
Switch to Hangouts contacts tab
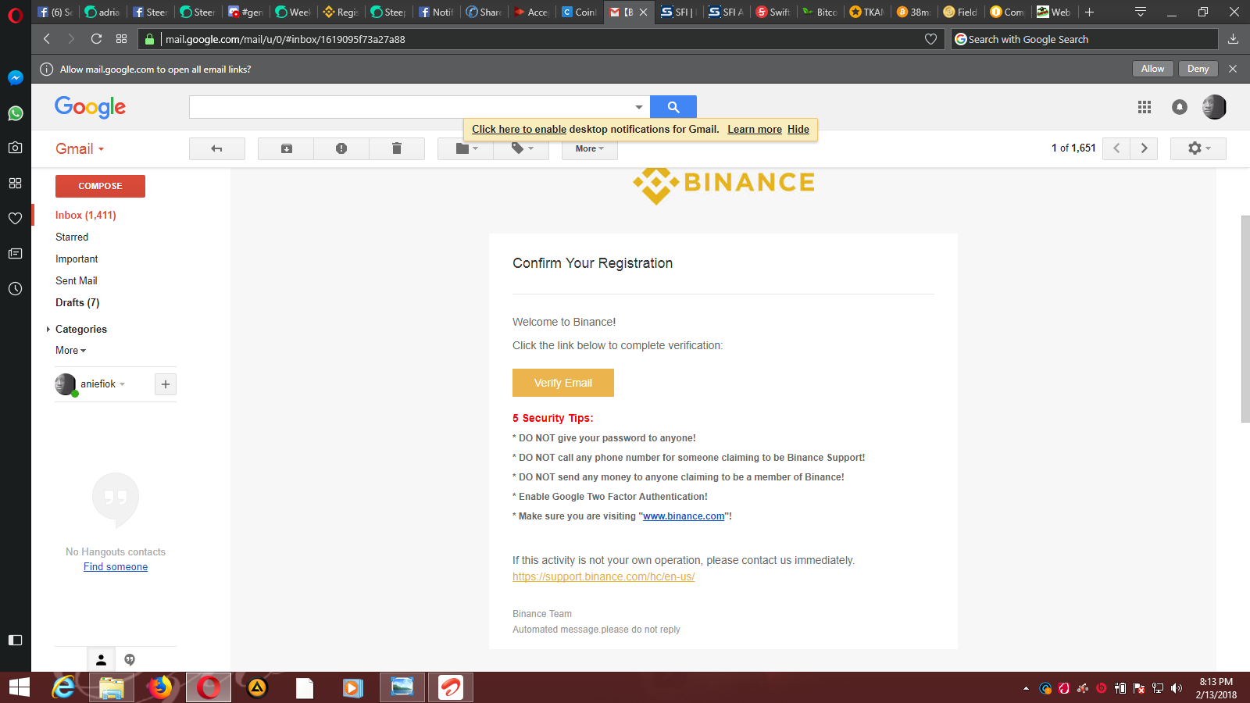[x=101, y=660]
